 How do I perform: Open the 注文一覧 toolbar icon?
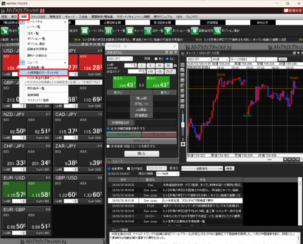coord(148,31)
